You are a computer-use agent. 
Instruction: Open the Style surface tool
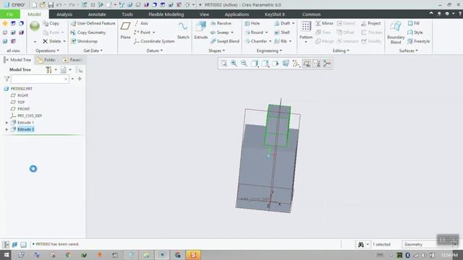click(415, 32)
